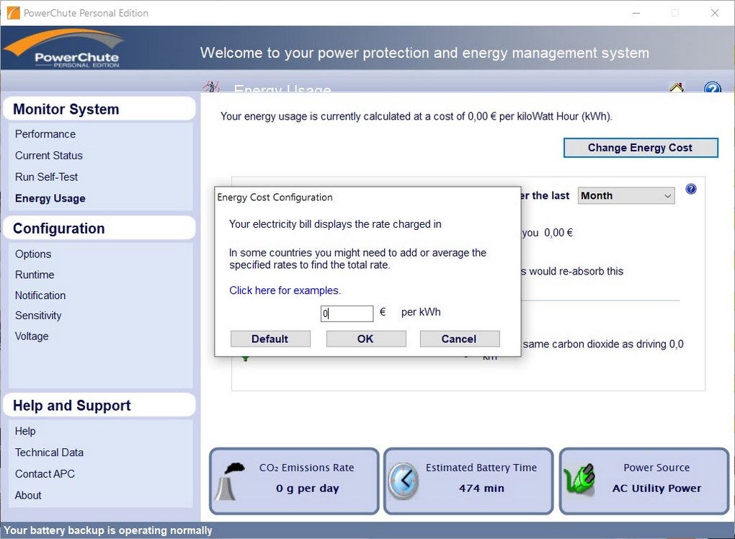Click the home icon in header
Screen dimensions: 735x539
click(677, 87)
